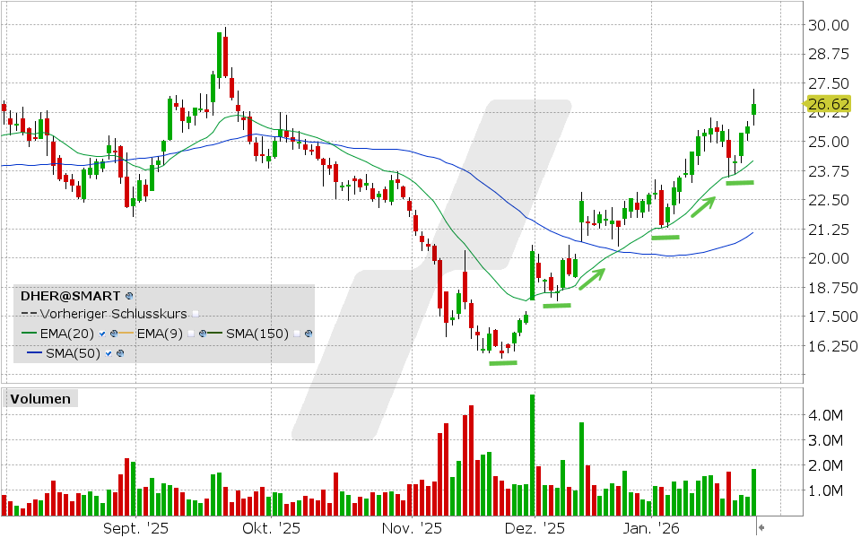Open settings via gear icon next to DHER@SMART
This screenshot has height=538, width=861.
129,297
